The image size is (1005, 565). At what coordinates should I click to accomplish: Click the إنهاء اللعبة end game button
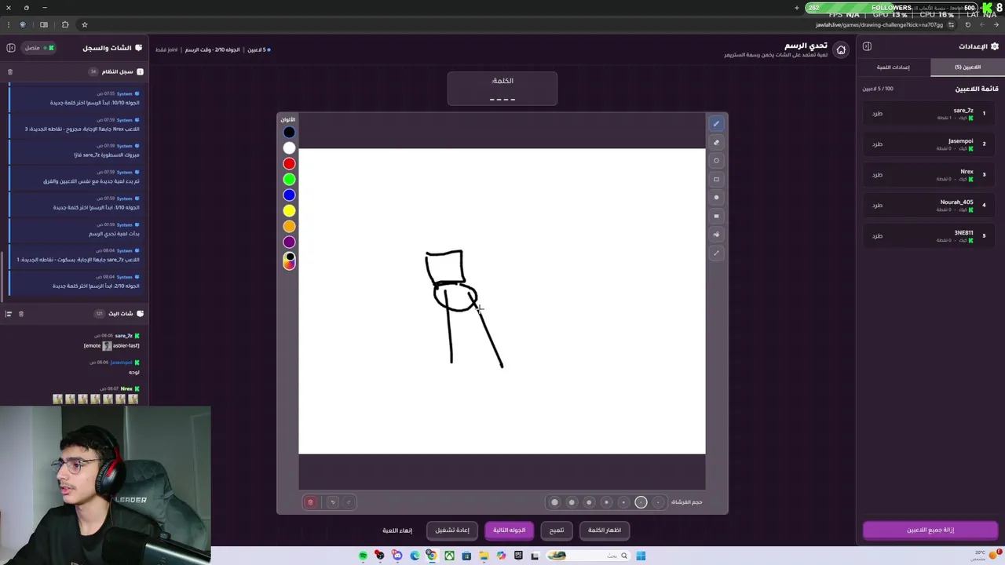(397, 530)
